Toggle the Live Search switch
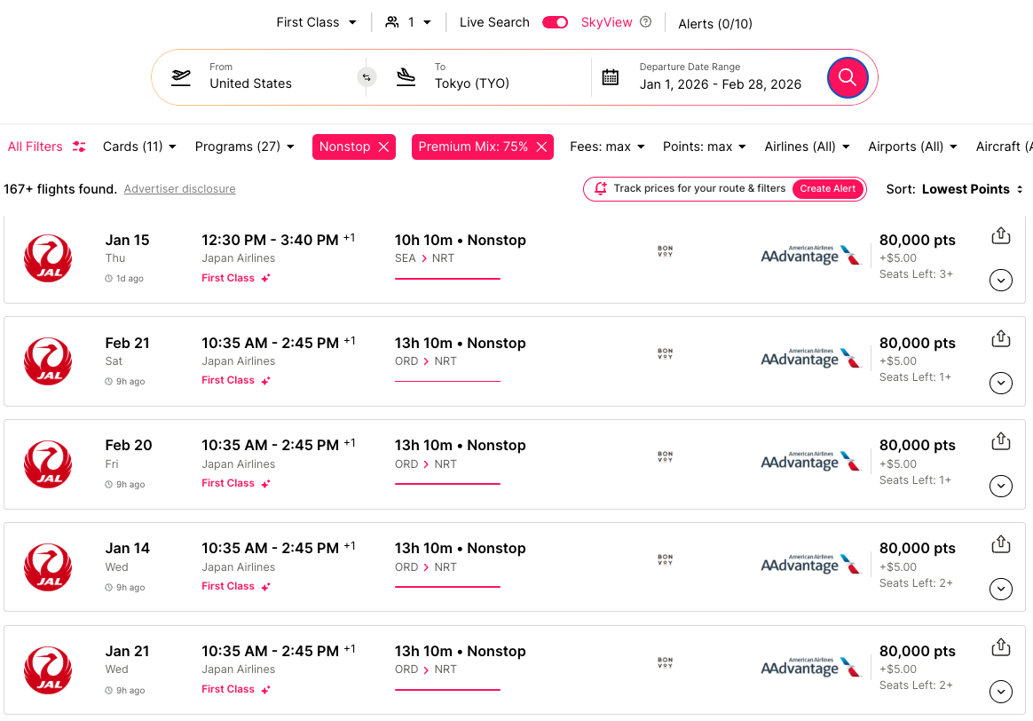The width and height of the screenshot is (1033, 721). tap(555, 22)
